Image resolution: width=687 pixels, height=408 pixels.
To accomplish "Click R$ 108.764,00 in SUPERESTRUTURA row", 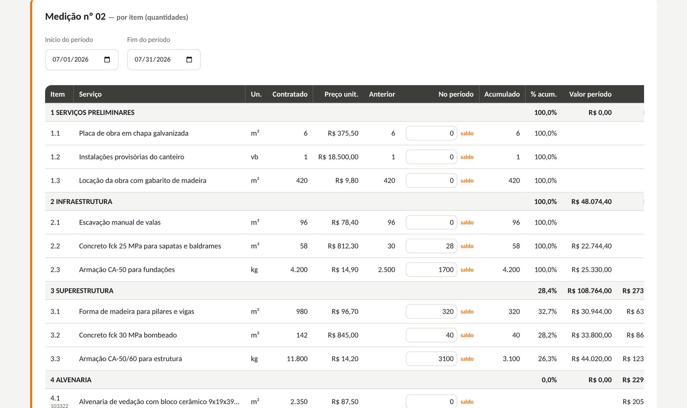I will point(590,291).
